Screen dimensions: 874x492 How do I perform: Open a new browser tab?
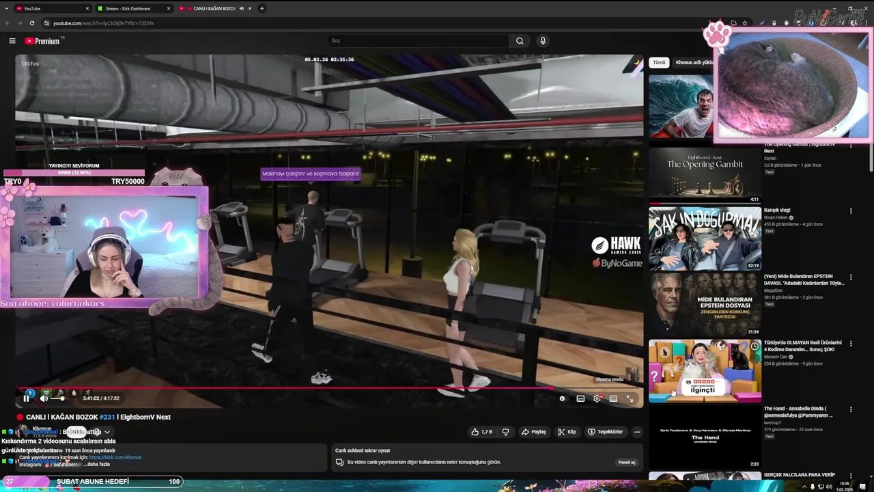click(262, 8)
